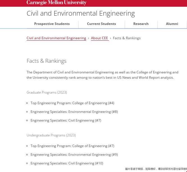The height and width of the screenshot is (172, 187).
Task: Select the Current Students navigation item
Action: pos(101,24)
